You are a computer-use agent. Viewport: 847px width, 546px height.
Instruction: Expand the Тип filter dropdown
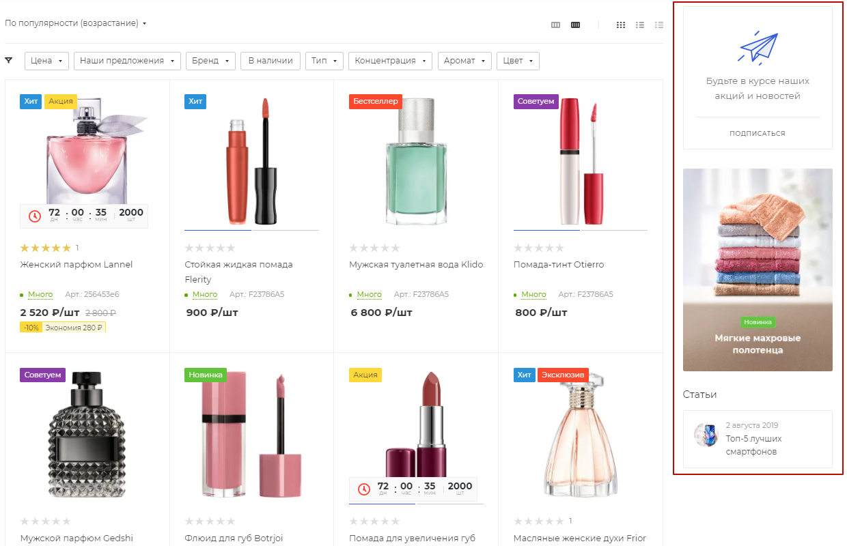tap(324, 61)
